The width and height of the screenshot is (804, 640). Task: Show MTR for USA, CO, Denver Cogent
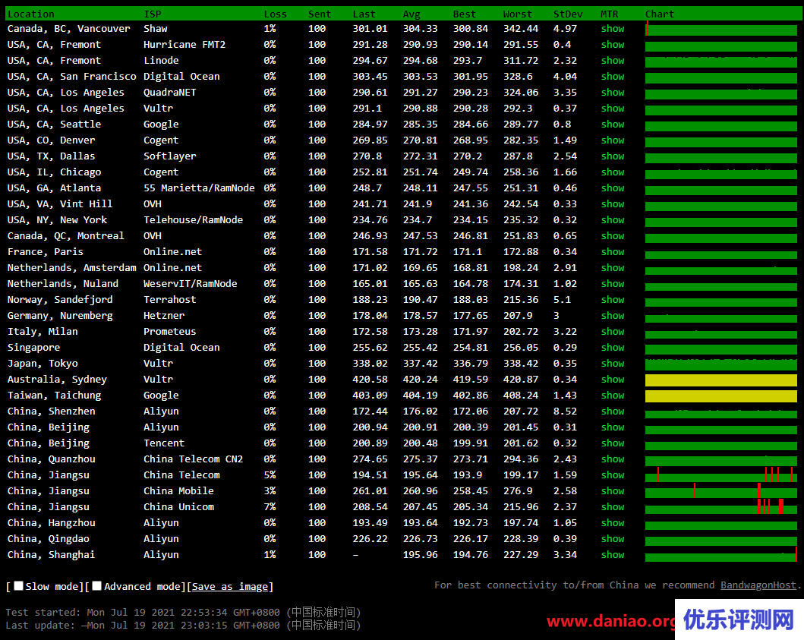(613, 140)
